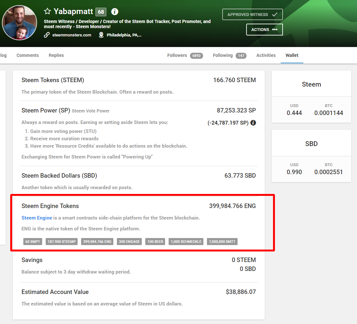The image size is (357, 324).
Task: Click the 6892 followers count badge
Action: point(196,56)
